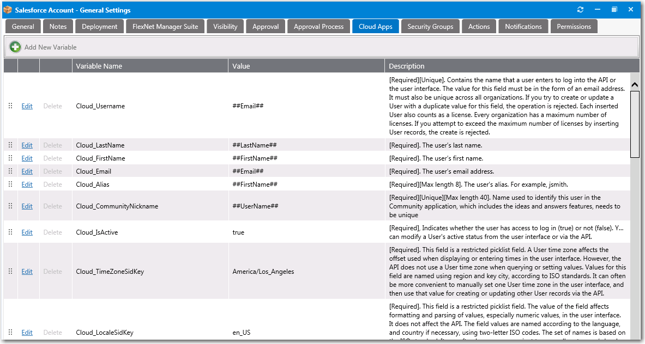Click the Salesforce icon in the title bar
The width and height of the screenshot is (645, 344).
coord(8,9)
